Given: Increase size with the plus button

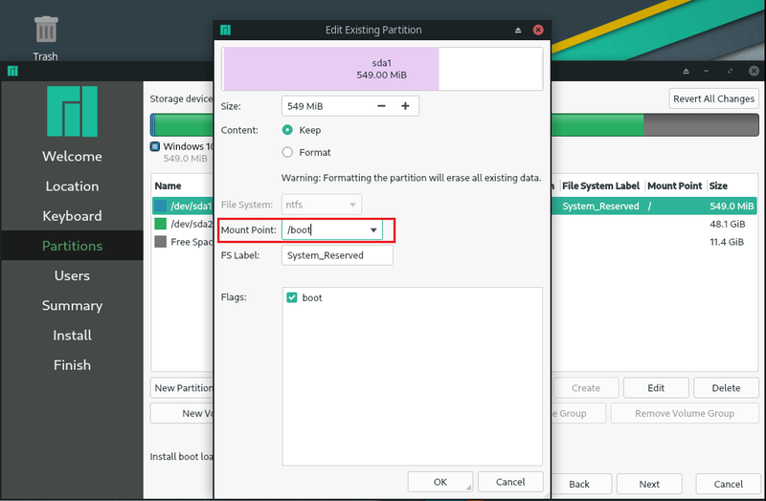Looking at the screenshot, I should 405,106.
